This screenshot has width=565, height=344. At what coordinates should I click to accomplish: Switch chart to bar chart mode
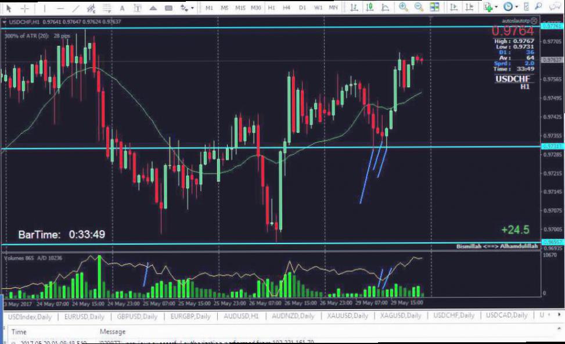pos(355,8)
